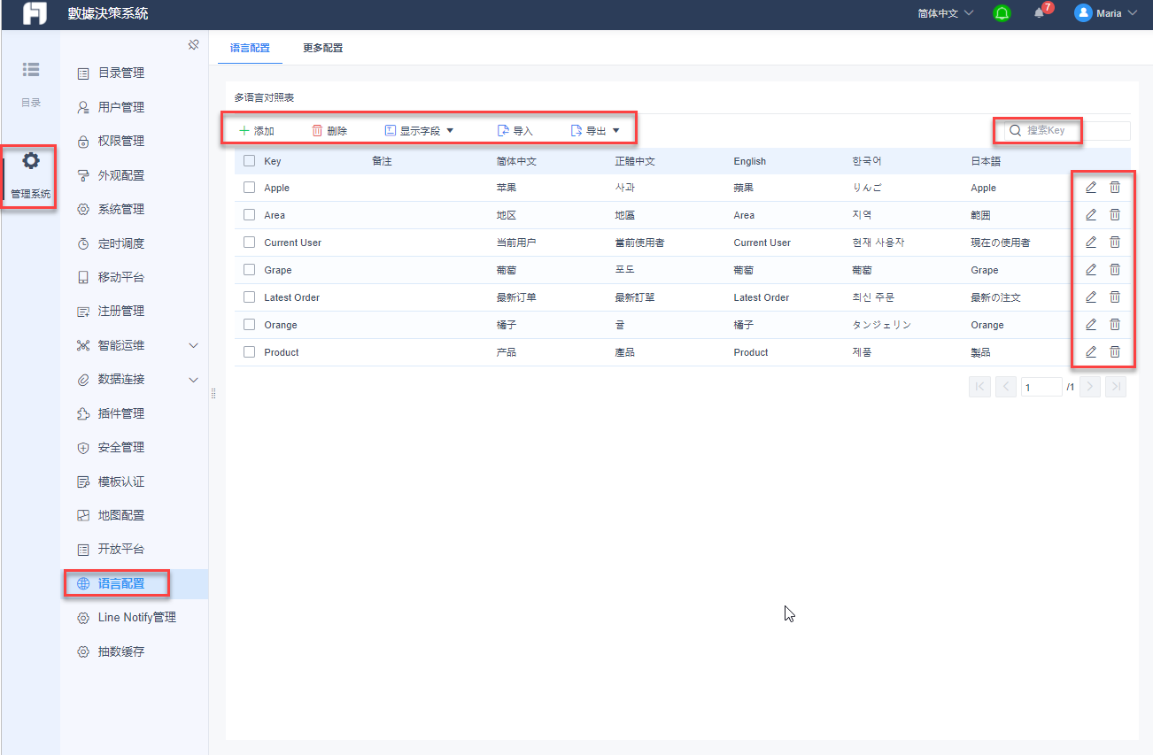Screen dimensions: 1153x755
Task: Click the FineReport logo icon
Action: (35, 13)
